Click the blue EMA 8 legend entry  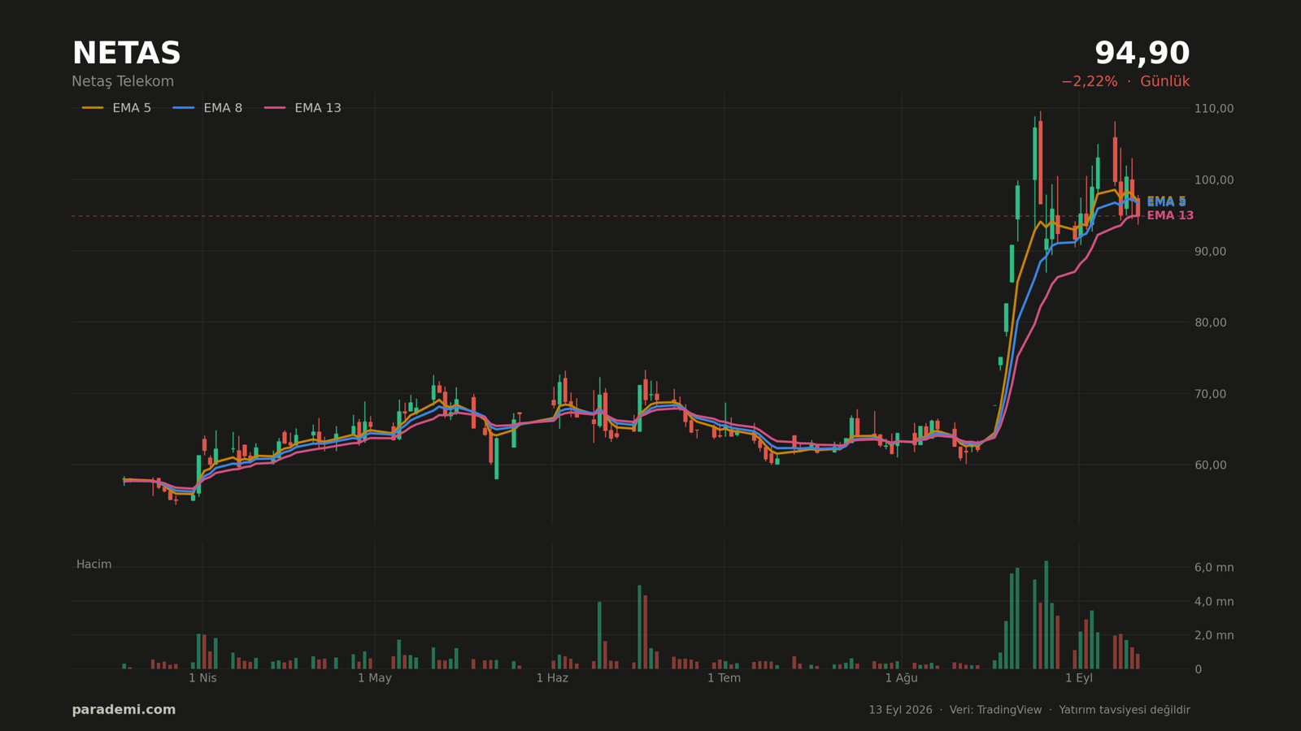point(207,108)
